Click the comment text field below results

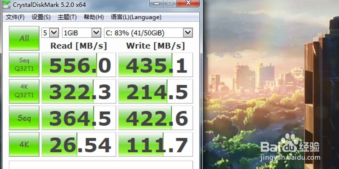pyautogui.click(x=101, y=165)
